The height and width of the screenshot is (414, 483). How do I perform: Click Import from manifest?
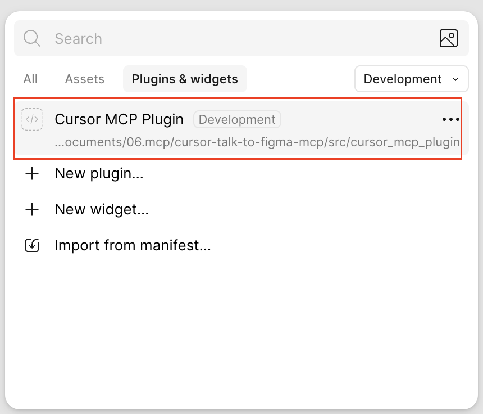[133, 245]
